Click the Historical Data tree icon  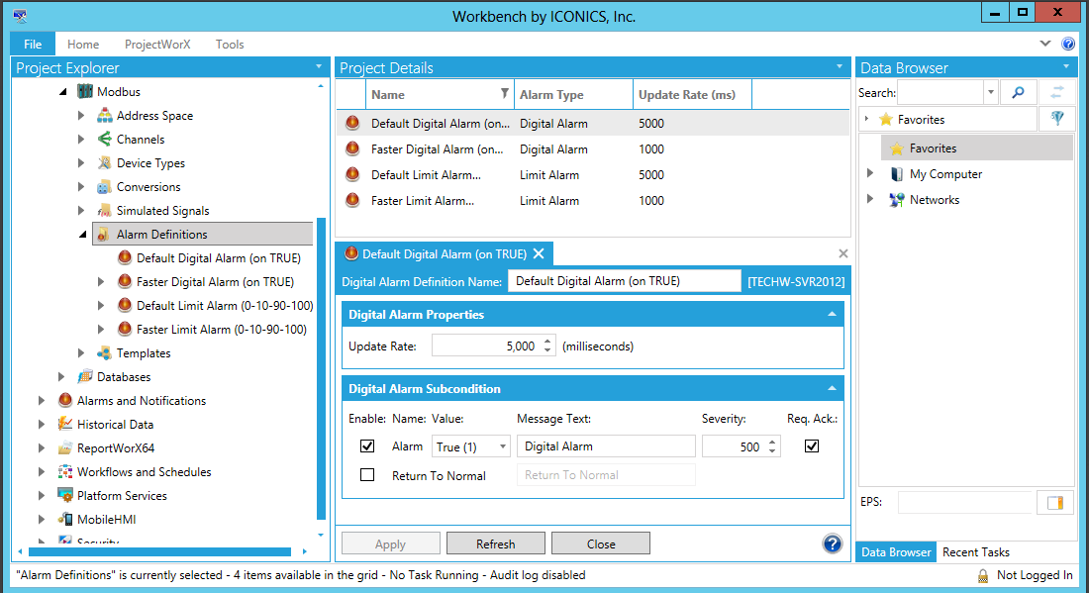click(x=65, y=424)
